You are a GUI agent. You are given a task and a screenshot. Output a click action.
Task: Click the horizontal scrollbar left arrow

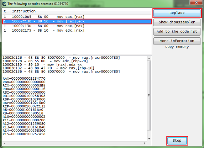pos(5,143)
